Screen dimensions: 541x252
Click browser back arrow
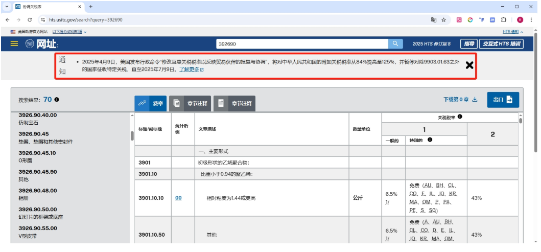click(x=8, y=20)
